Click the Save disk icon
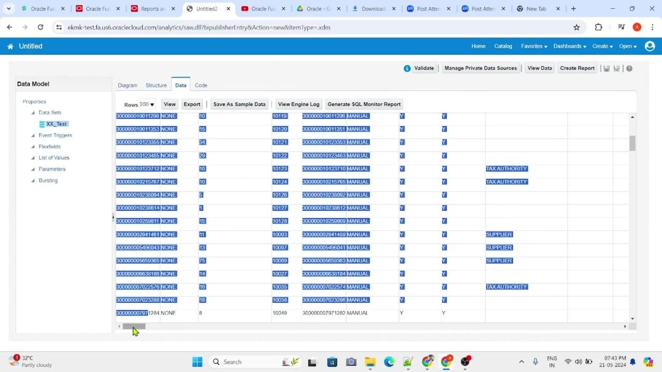 click(607, 68)
